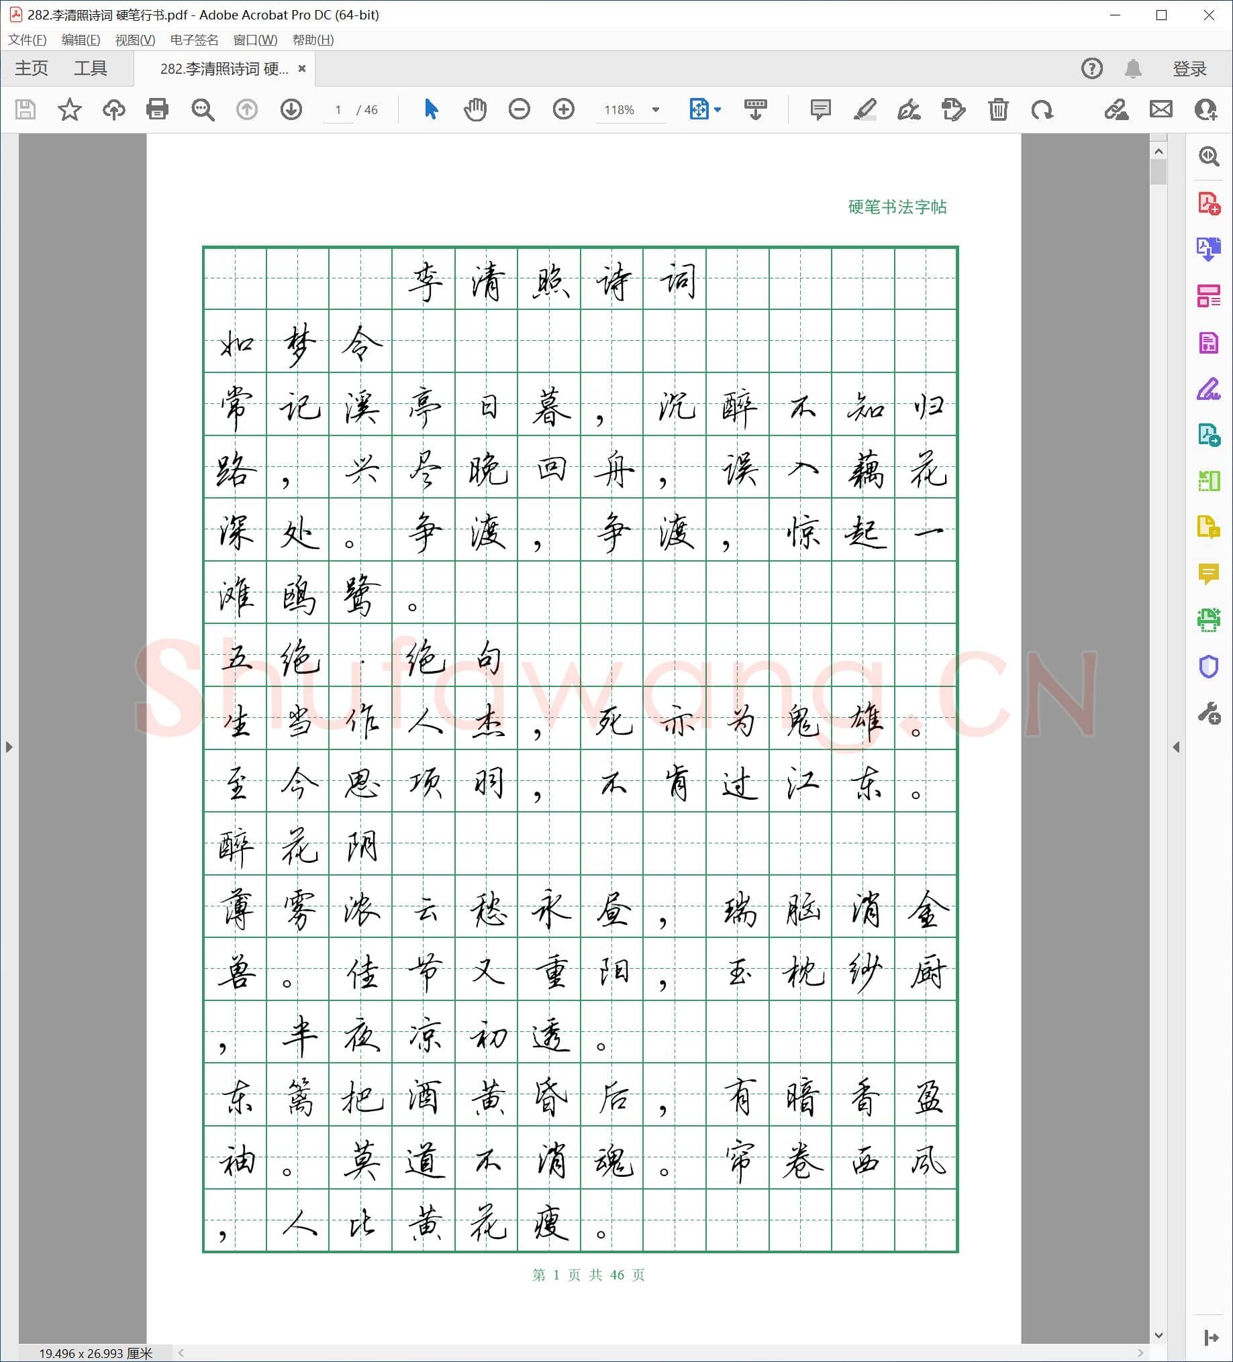Image resolution: width=1233 pixels, height=1362 pixels.
Task: Activate the text Selection tool
Action: point(431,109)
